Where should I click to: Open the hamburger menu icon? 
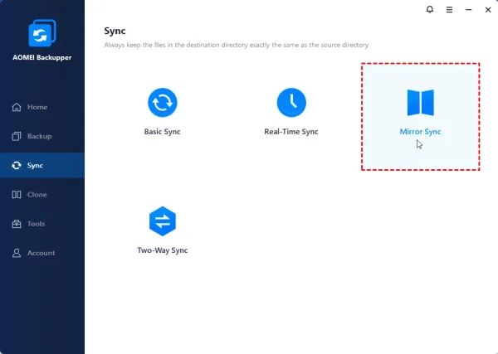[449, 10]
